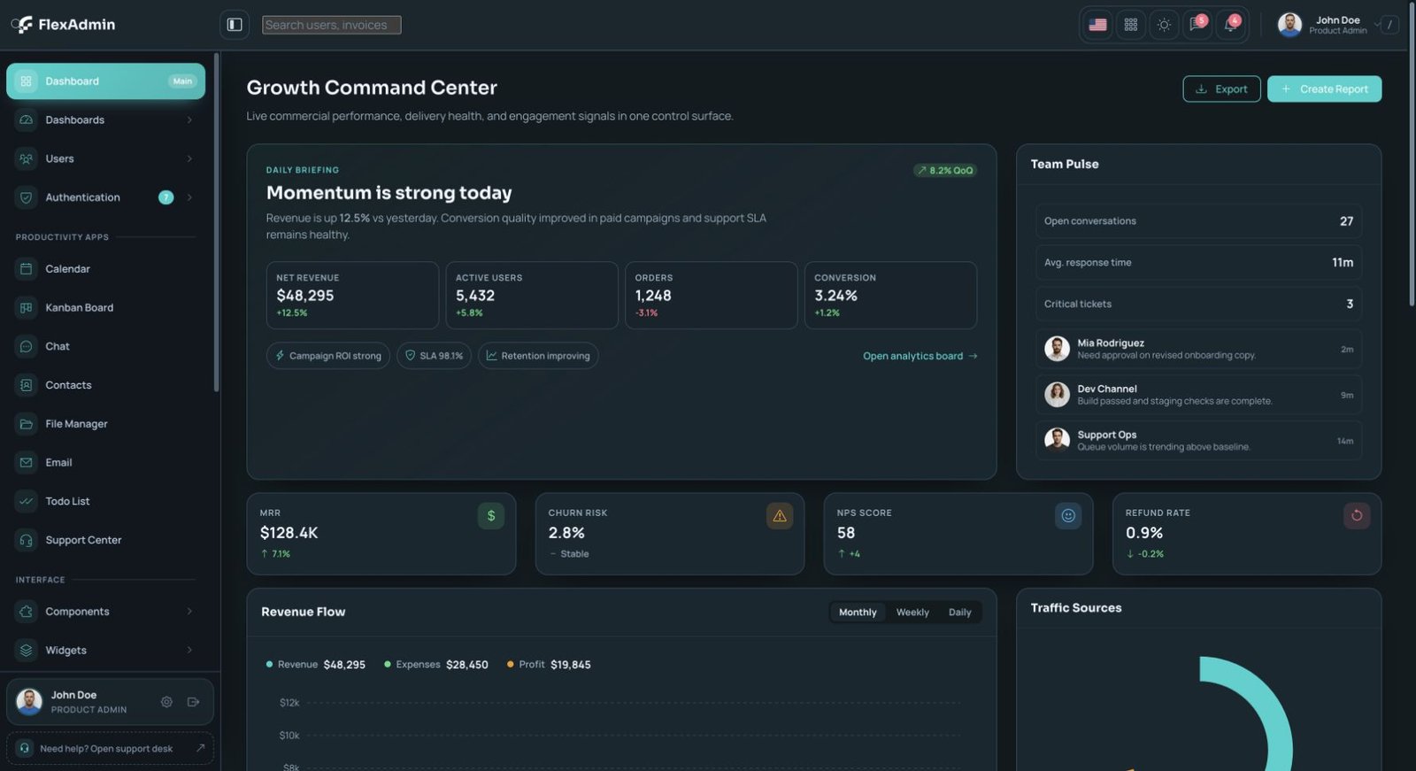The image size is (1416, 771).
Task: Open the support desk help link
Action: pyautogui.click(x=110, y=749)
